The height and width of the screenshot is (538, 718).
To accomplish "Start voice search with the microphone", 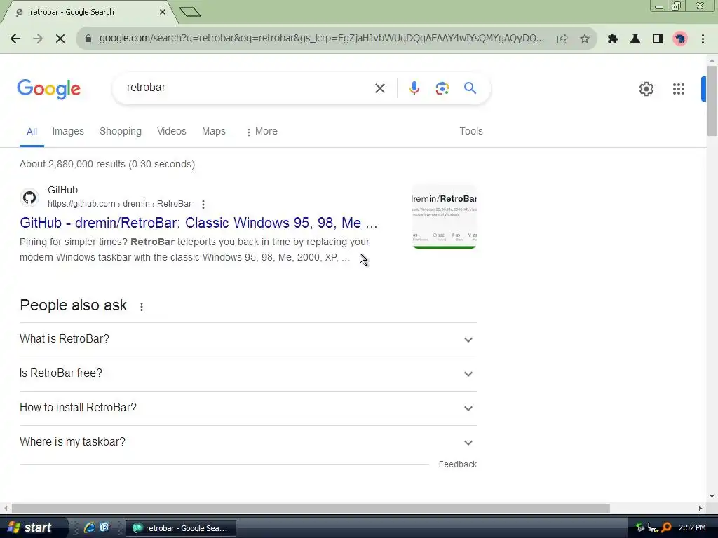I will [x=414, y=88].
